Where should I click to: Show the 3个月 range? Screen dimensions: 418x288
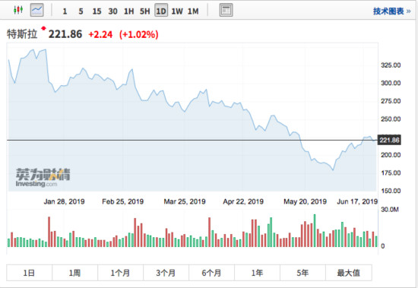pos(166,273)
